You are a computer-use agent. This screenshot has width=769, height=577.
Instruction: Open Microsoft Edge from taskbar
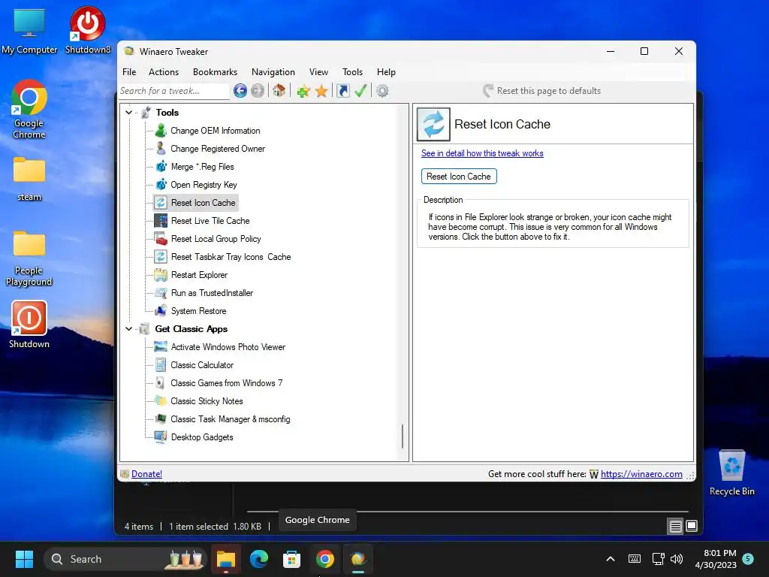coord(259,559)
